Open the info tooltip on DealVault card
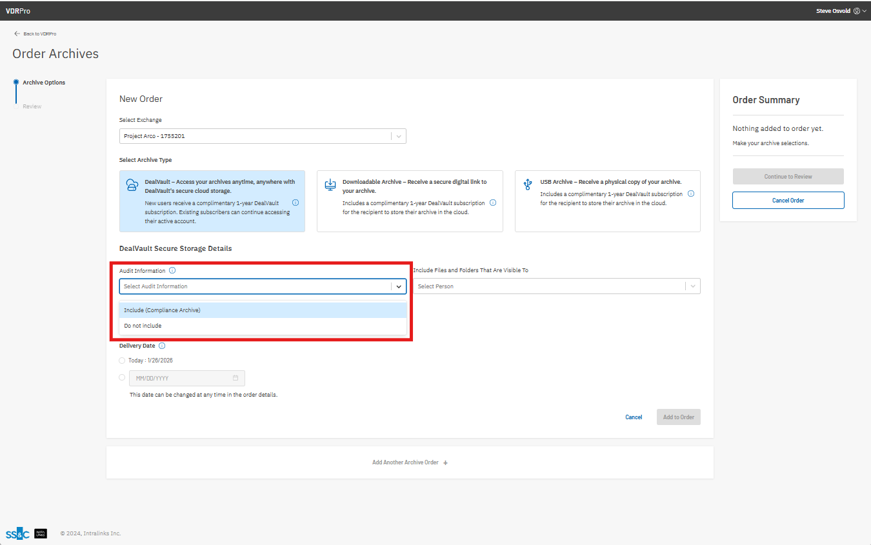Screen dimensions: 871x545 point(295,203)
